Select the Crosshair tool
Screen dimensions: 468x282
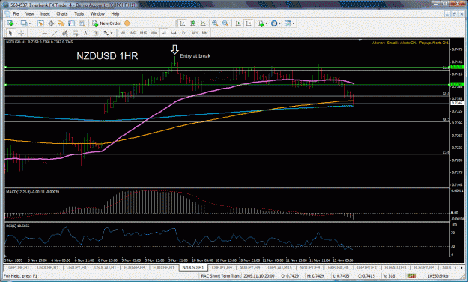click(x=21, y=33)
